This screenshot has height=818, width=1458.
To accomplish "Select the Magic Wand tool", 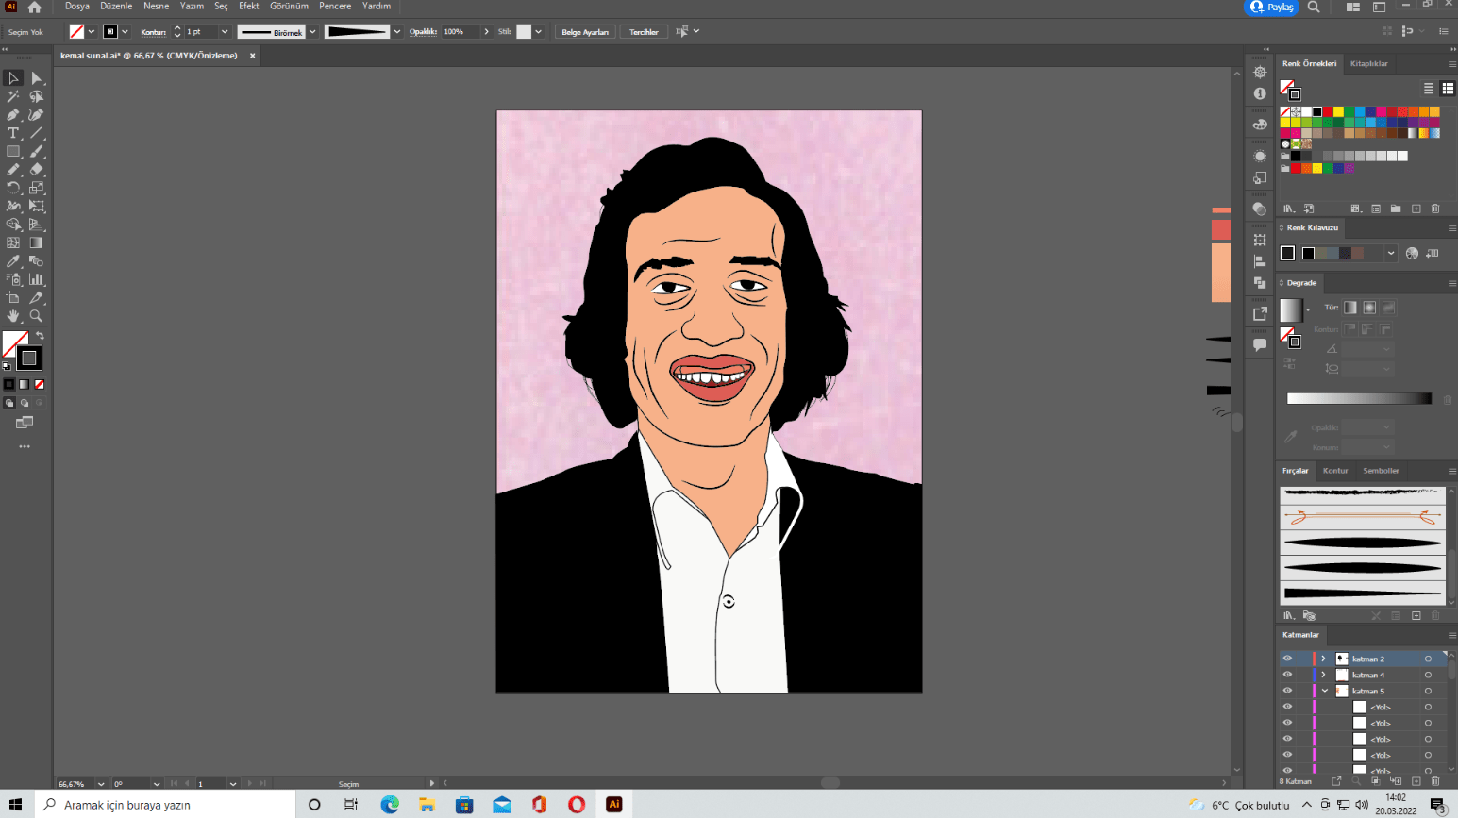I will (13, 96).
